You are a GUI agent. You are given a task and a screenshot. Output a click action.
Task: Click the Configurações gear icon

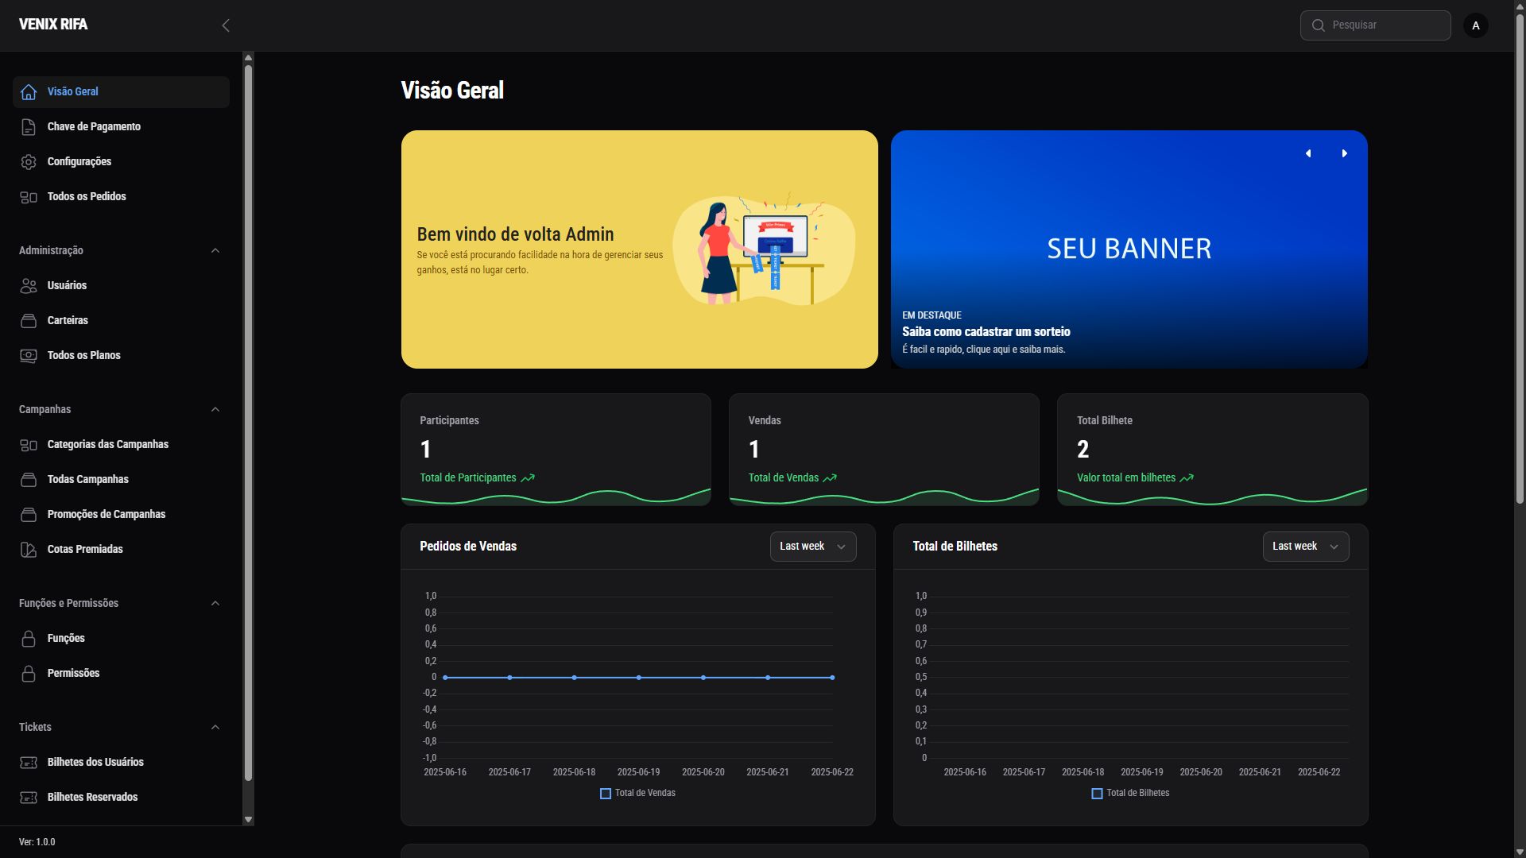point(29,162)
